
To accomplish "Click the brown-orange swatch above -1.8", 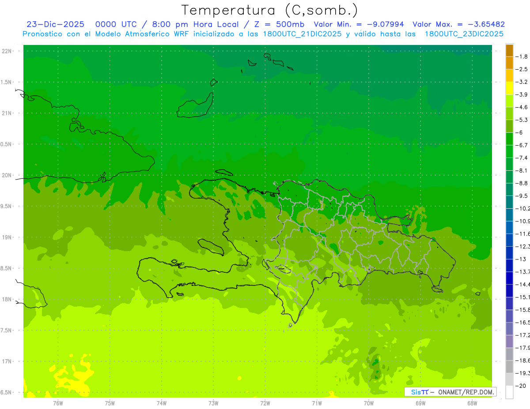I will [x=509, y=50].
